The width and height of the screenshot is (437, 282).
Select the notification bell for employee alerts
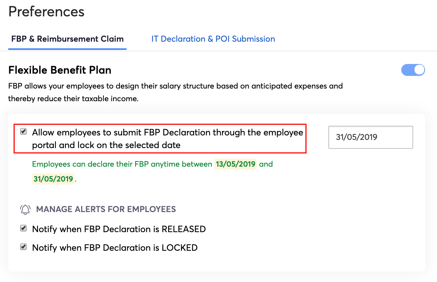click(x=25, y=209)
